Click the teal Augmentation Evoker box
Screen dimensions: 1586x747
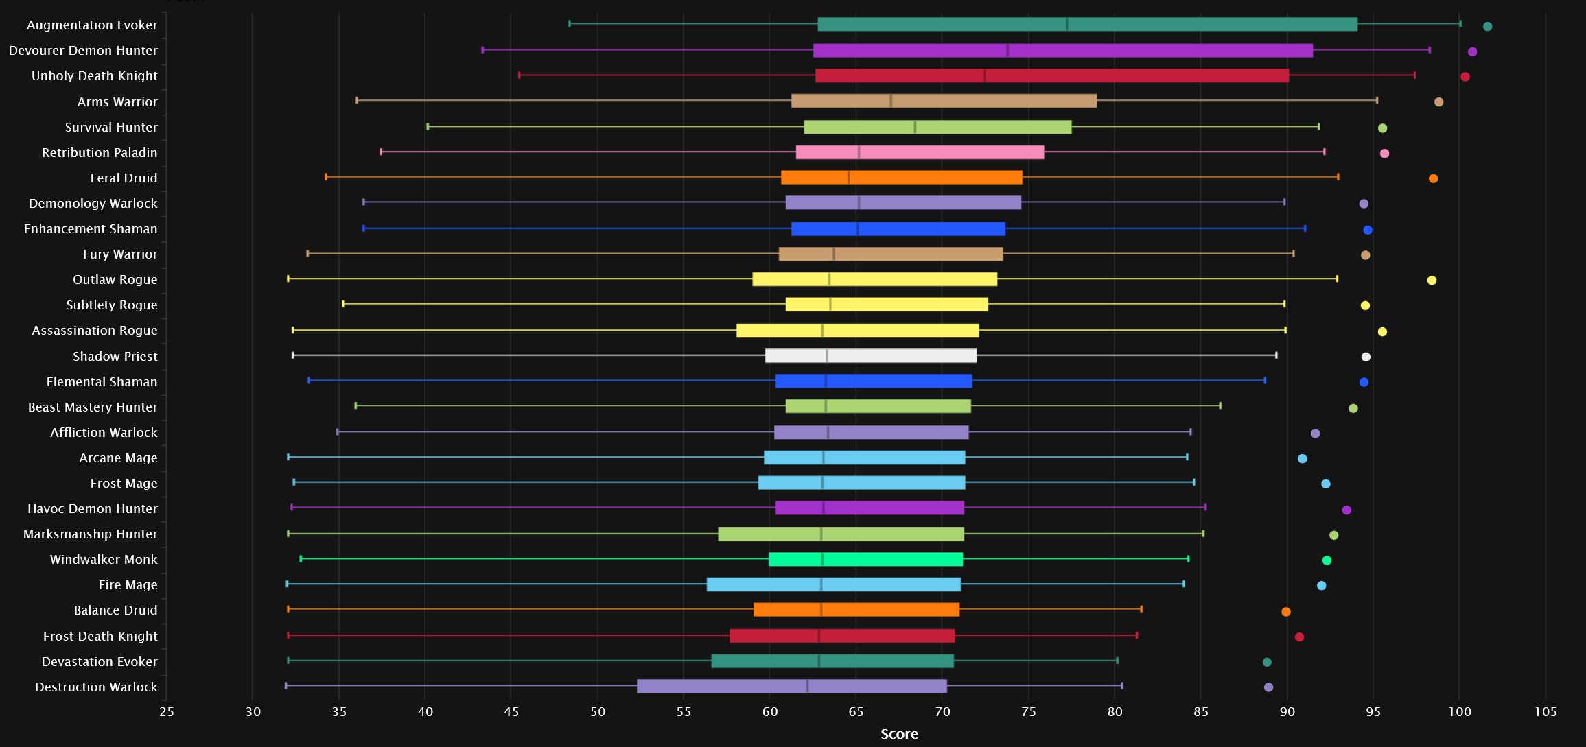[1087, 25]
